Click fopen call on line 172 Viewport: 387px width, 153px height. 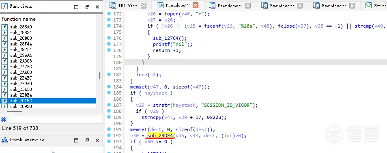(x=171, y=14)
